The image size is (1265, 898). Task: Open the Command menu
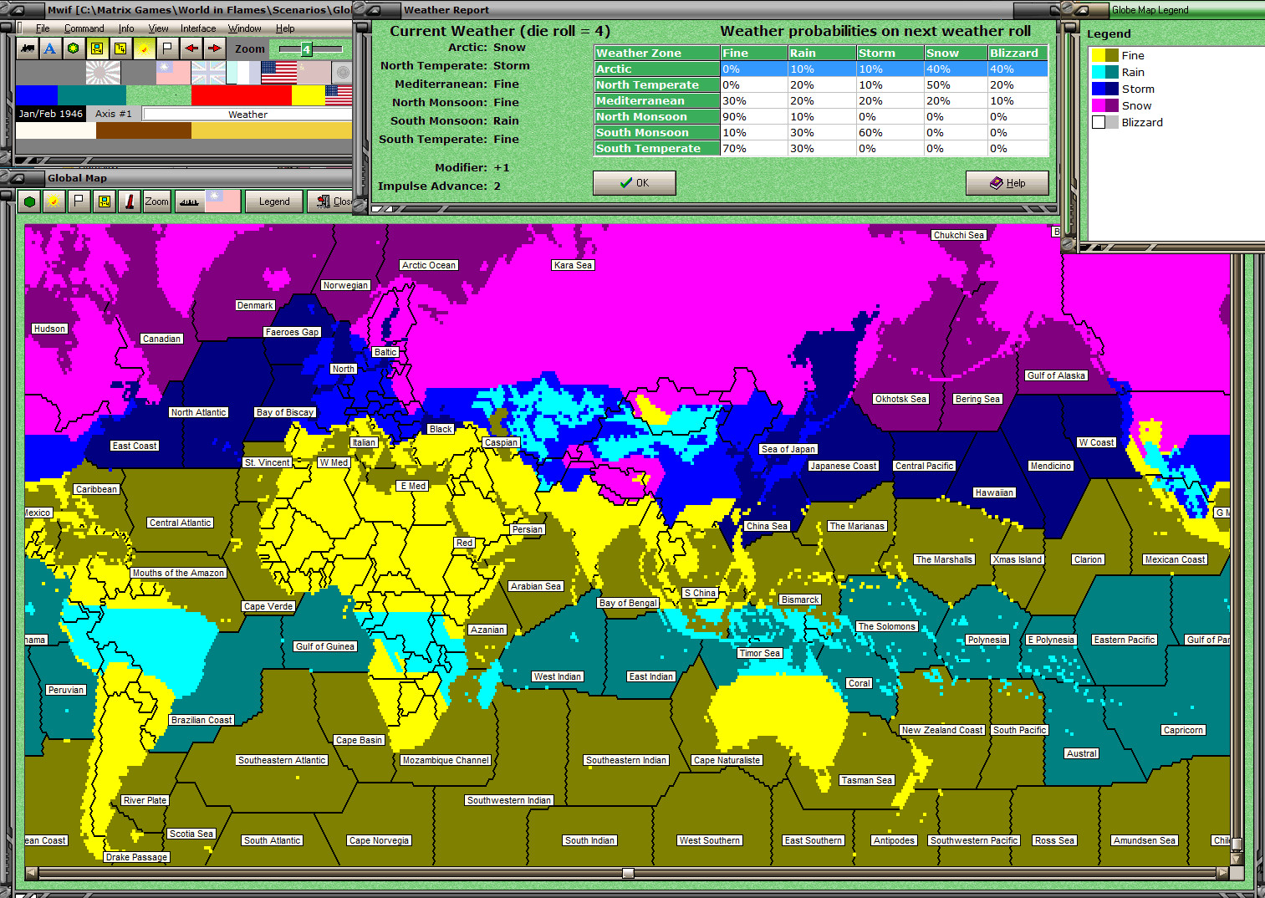click(84, 28)
